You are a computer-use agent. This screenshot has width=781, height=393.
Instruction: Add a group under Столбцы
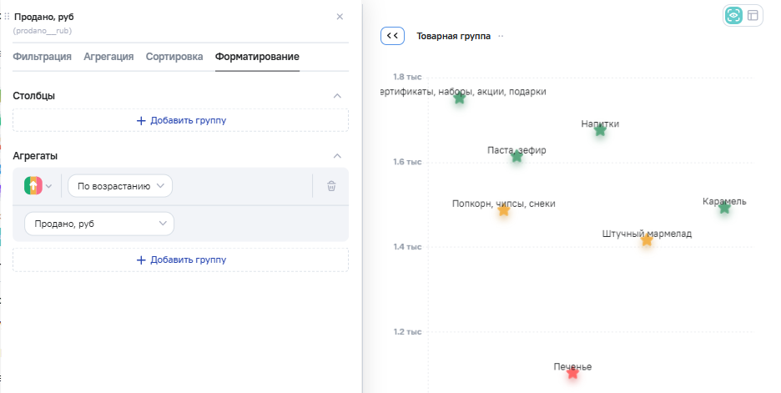(x=181, y=121)
